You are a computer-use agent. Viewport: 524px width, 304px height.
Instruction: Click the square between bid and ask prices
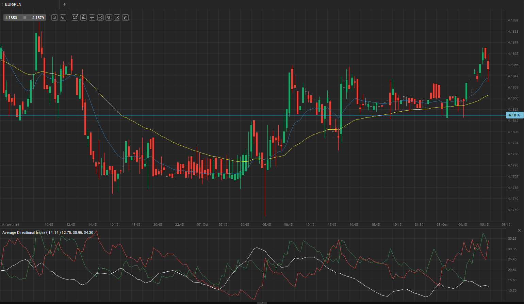tap(24, 18)
